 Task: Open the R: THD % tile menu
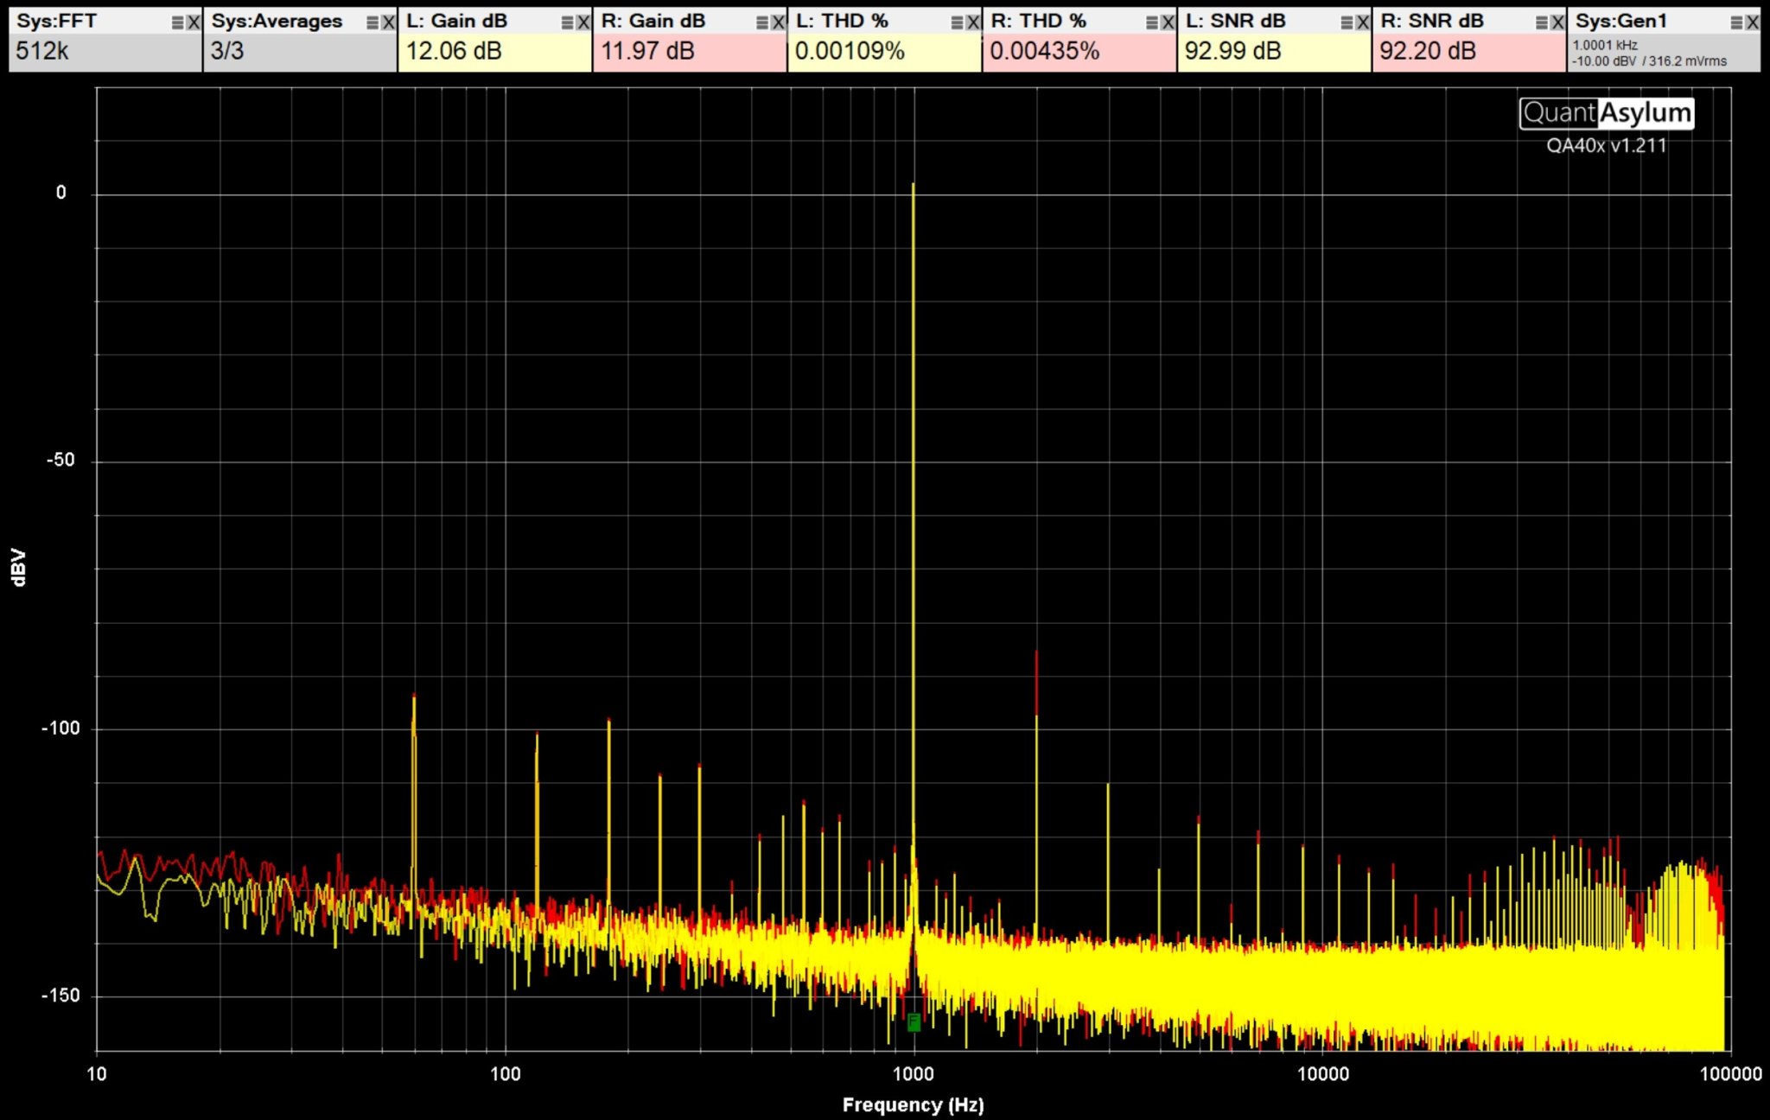tap(1152, 22)
